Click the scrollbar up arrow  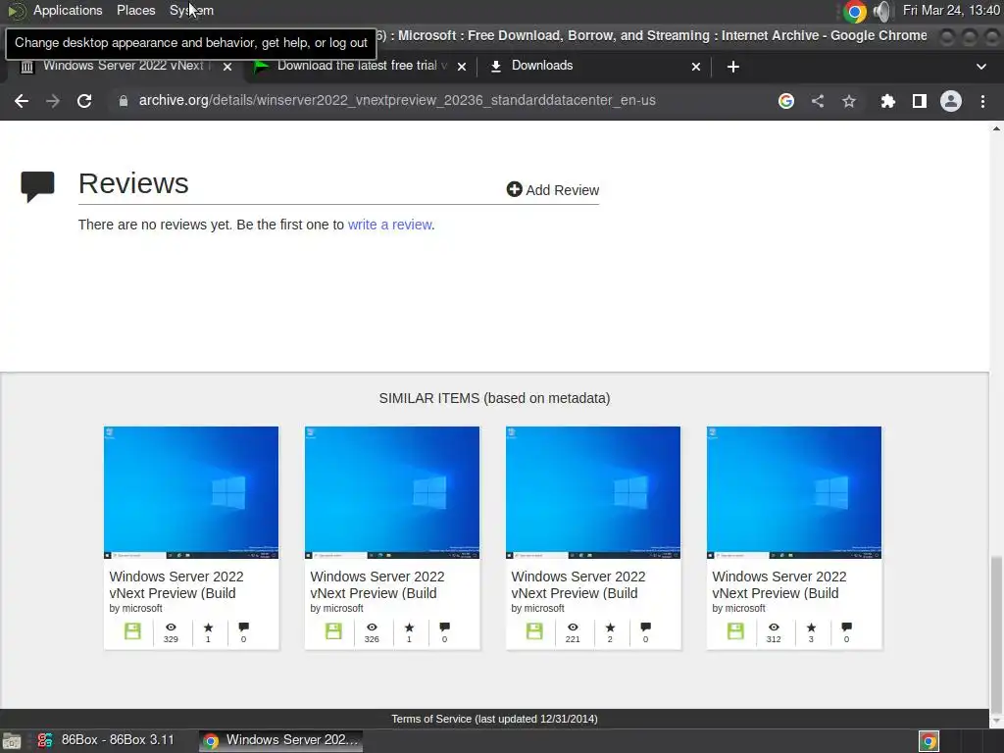click(996, 128)
